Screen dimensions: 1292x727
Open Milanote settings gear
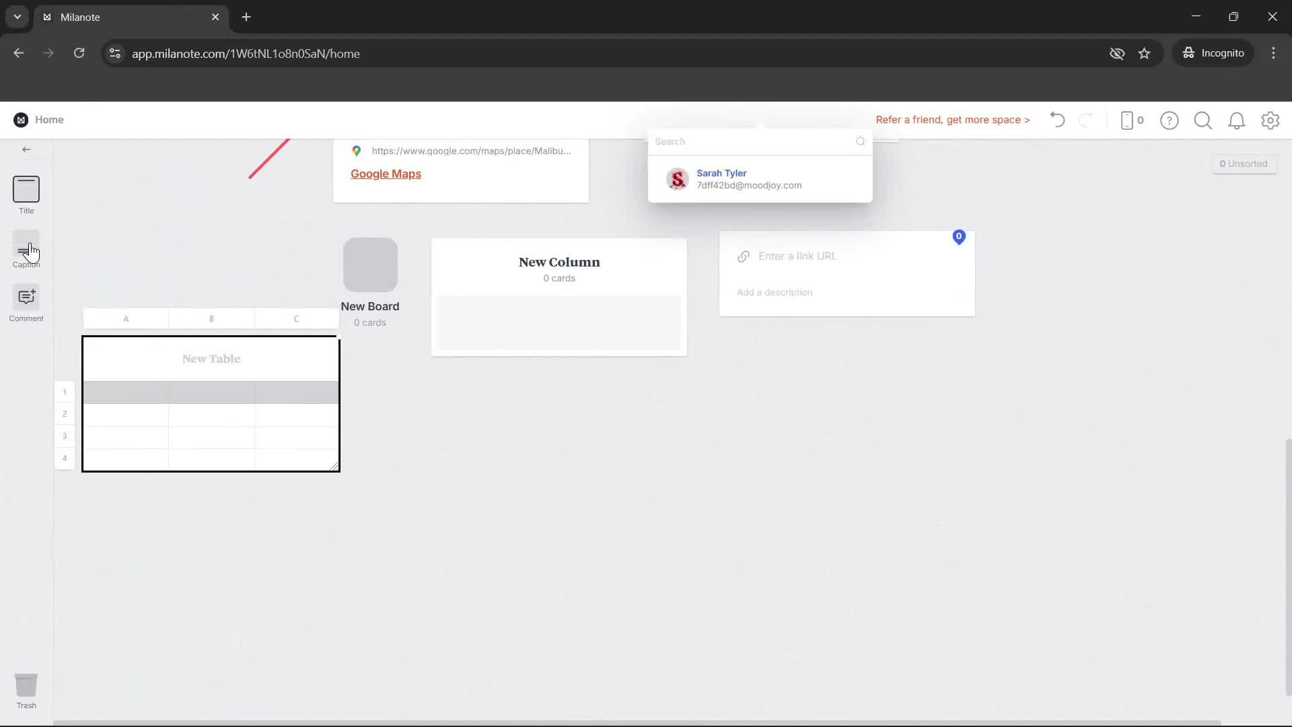(1270, 120)
